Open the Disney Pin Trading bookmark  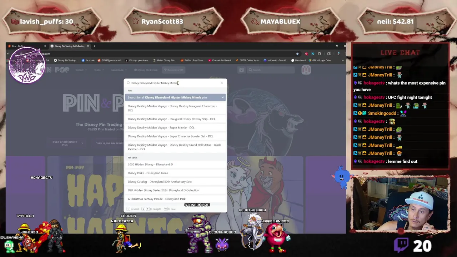click(x=65, y=60)
